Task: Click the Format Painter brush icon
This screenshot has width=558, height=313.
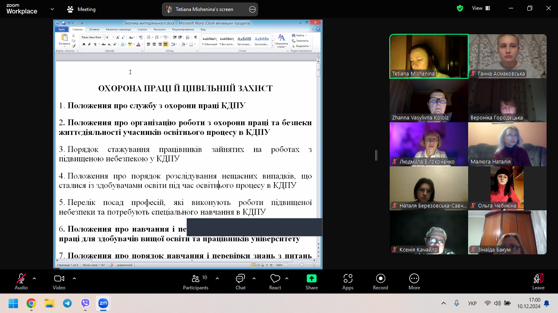Action: pyautogui.click(x=74, y=46)
